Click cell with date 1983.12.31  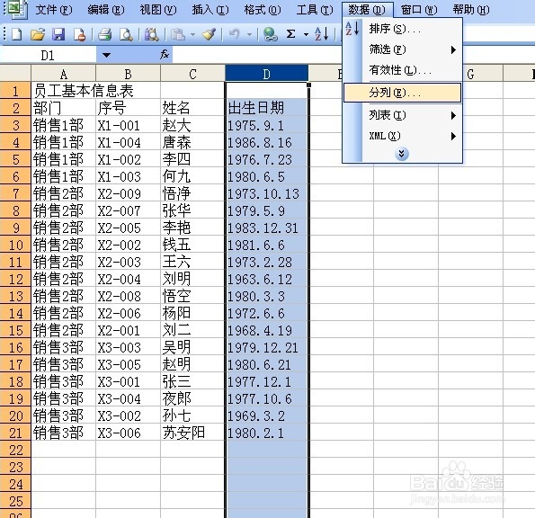pyautogui.click(x=266, y=228)
